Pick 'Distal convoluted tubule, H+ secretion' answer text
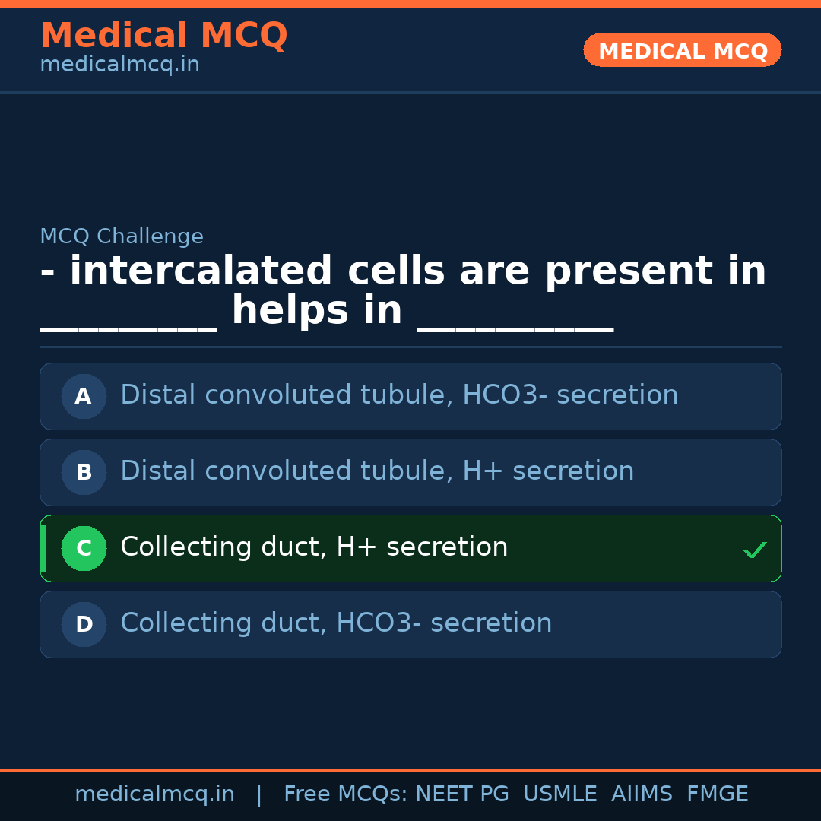This screenshot has height=821, width=821. point(377,471)
